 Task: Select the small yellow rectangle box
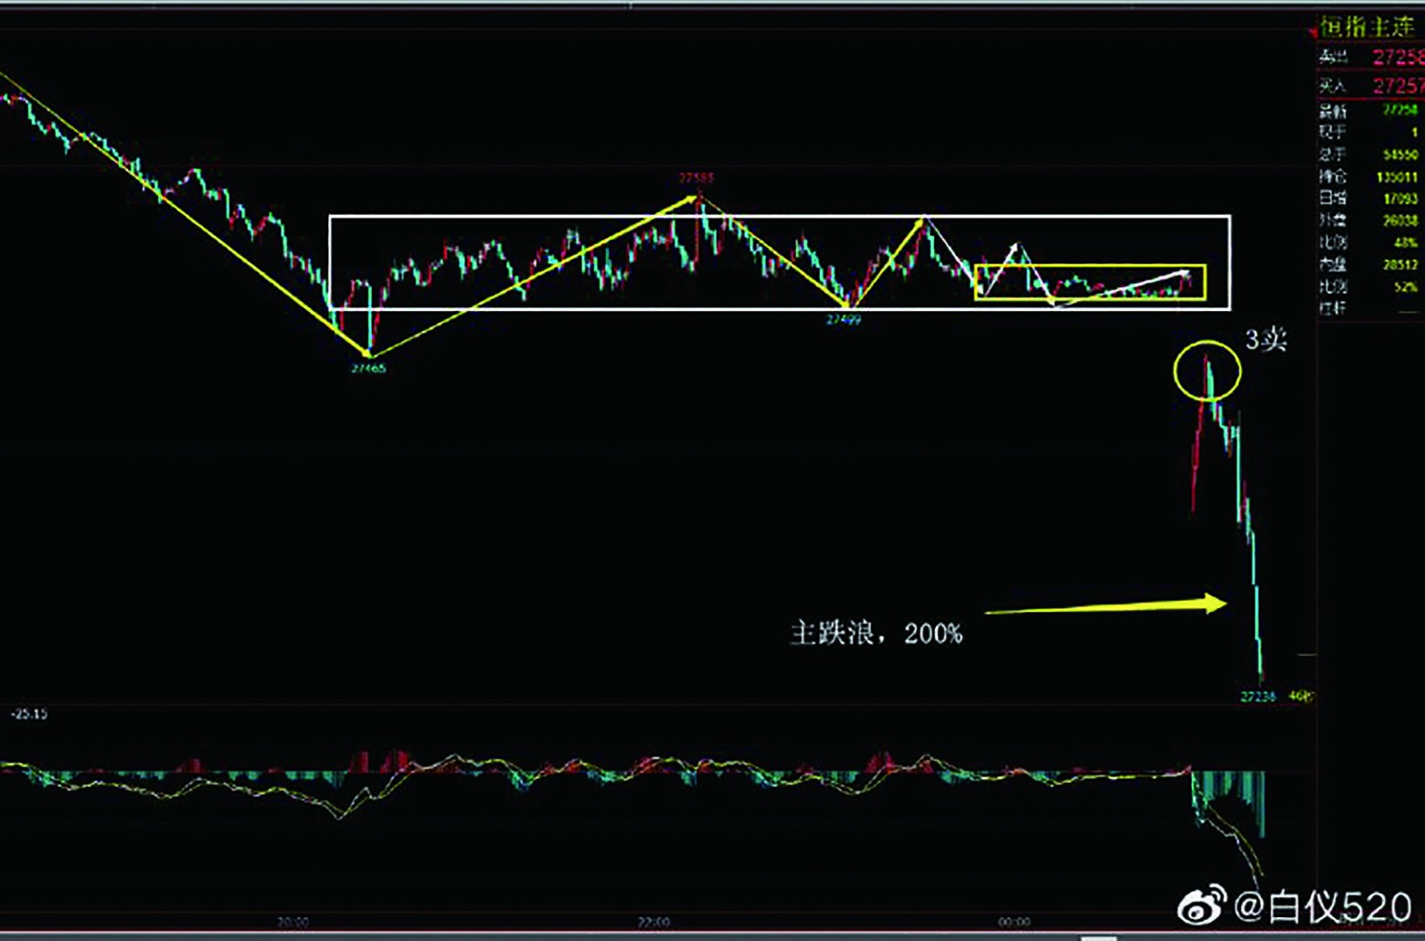tap(1090, 283)
